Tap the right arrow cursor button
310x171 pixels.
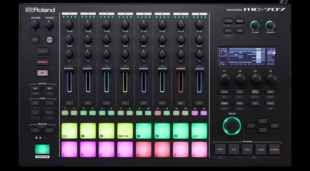275,126
